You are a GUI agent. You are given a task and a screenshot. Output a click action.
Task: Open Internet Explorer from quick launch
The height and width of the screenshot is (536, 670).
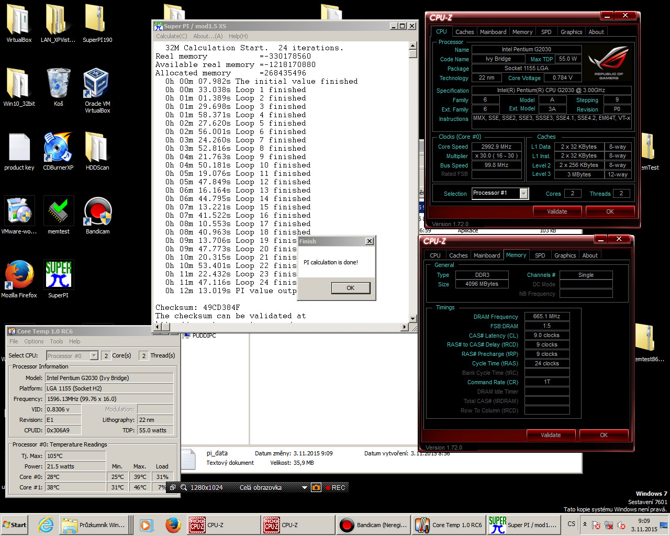point(46,525)
